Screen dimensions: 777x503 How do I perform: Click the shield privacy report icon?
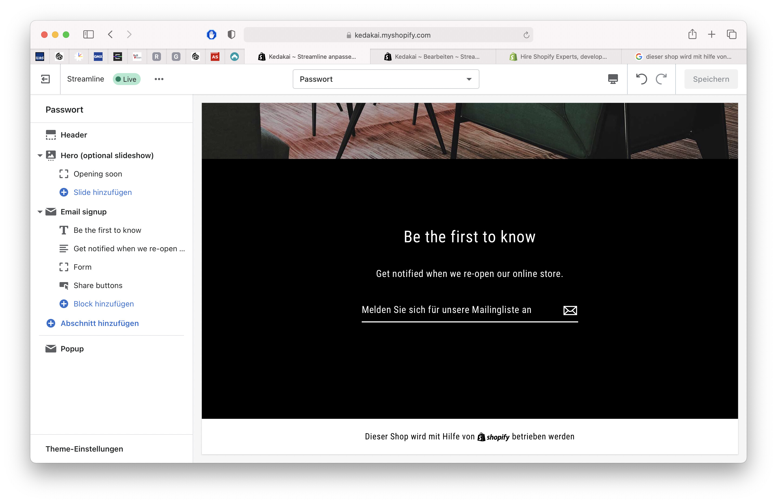click(x=231, y=35)
